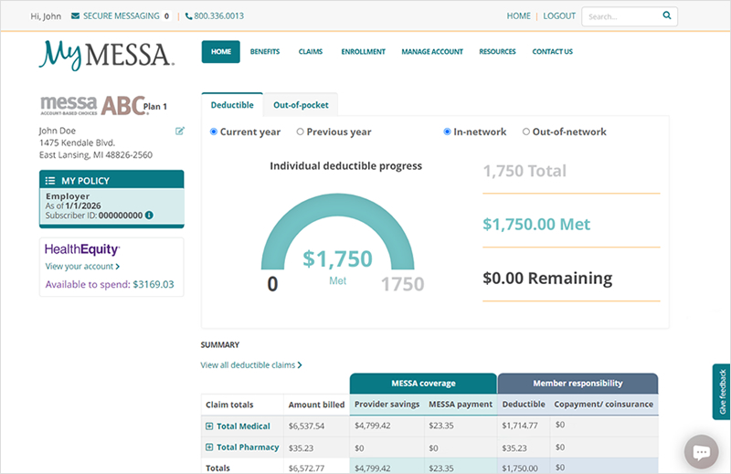Click the phone icon beside 800.336.0013
731x474 pixels.
(188, 16)
